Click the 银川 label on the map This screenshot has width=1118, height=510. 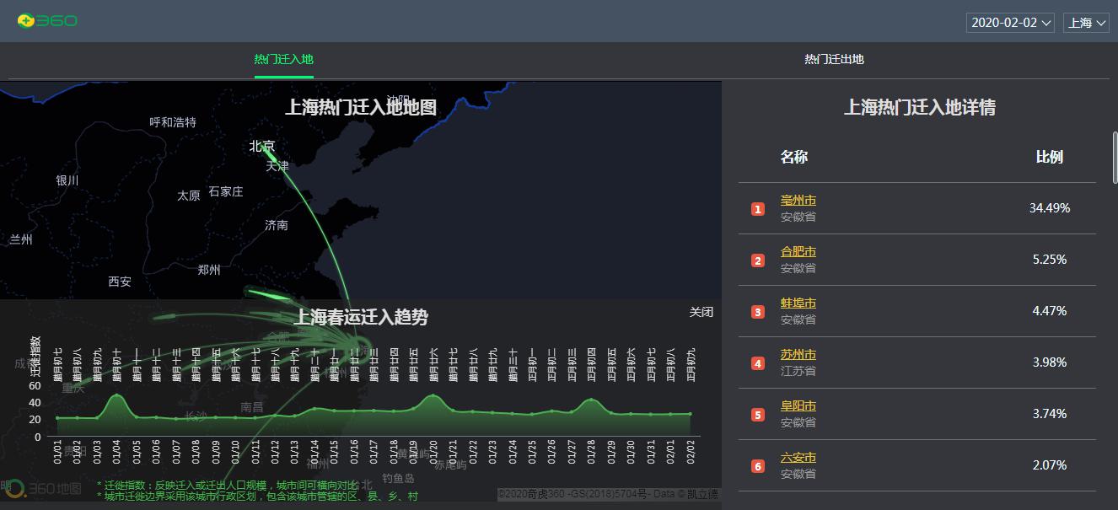[x=67, y=180]
